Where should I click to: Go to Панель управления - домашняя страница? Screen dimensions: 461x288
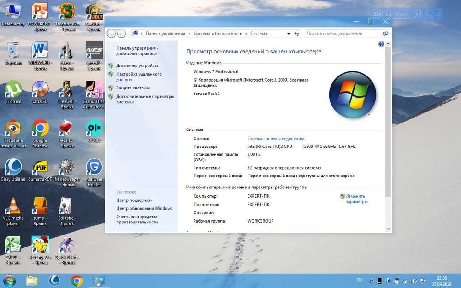137,51
